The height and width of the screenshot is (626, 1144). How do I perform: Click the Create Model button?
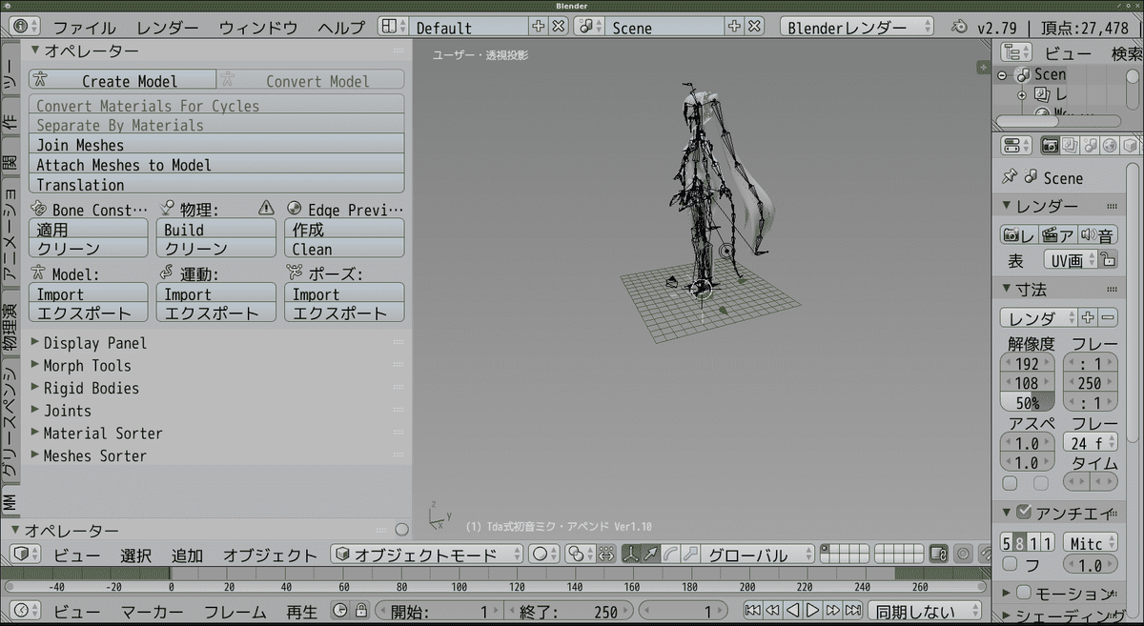tap(124, 80)
